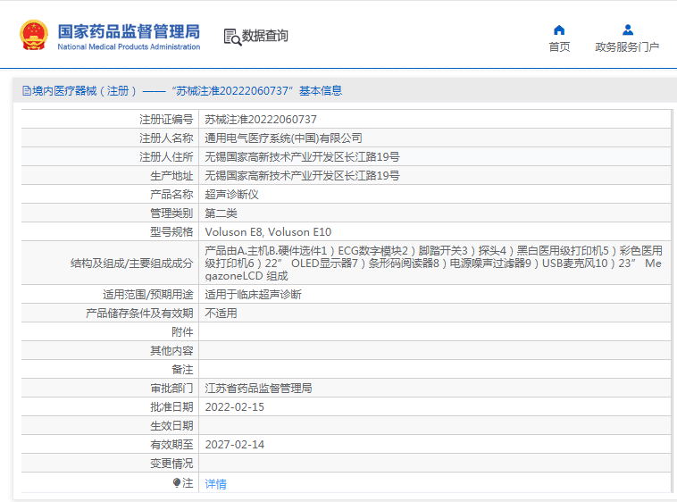Click the label 有效期至
Viewport: 677px width, 502px height.
[171, 445]
